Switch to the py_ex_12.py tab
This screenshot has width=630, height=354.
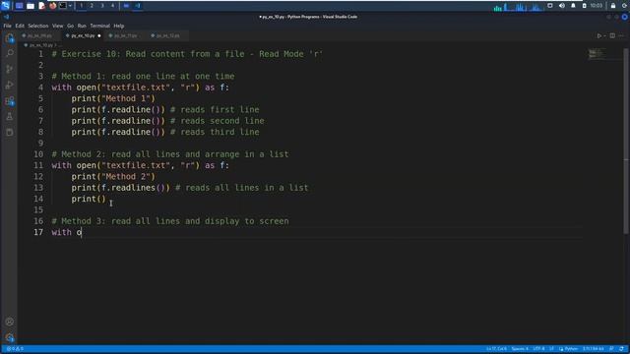[168, 35]
